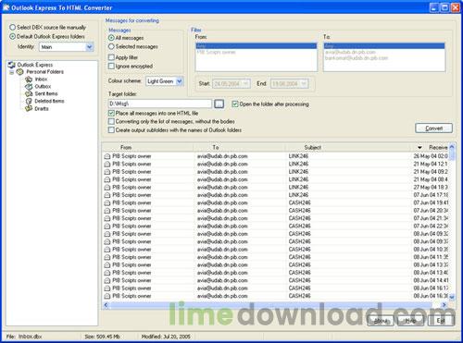Open the Identity dropdown showing Main
The width and height of the screenshot is (463, 343).
pos(89,47)
